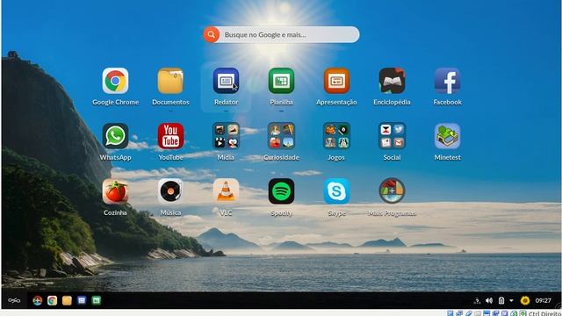
Task: Open the Cozinha tomato icon
Action: 115,191
